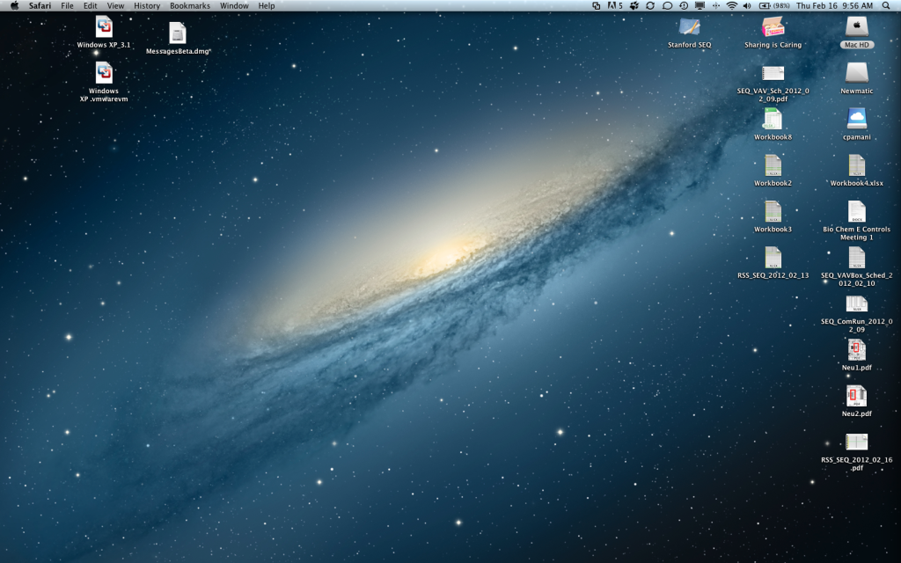Open the Bookmarks menu
901x563 pixels.
pos(190,6)
